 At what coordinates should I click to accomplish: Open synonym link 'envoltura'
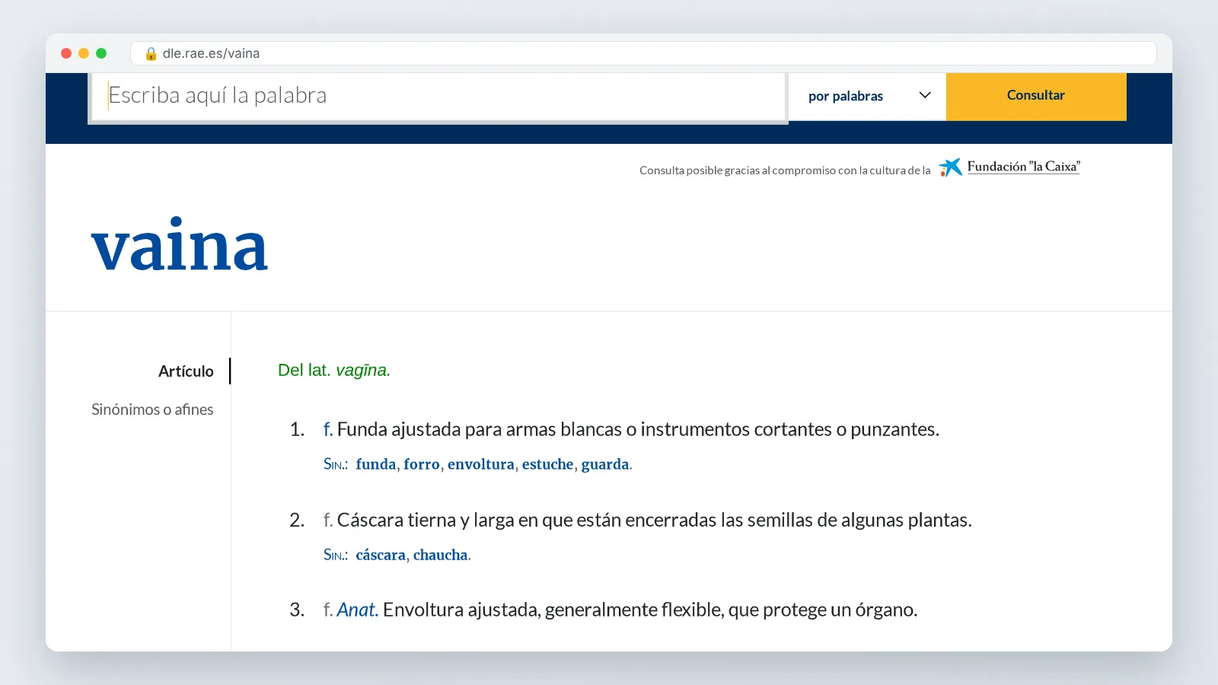(481, 464)
